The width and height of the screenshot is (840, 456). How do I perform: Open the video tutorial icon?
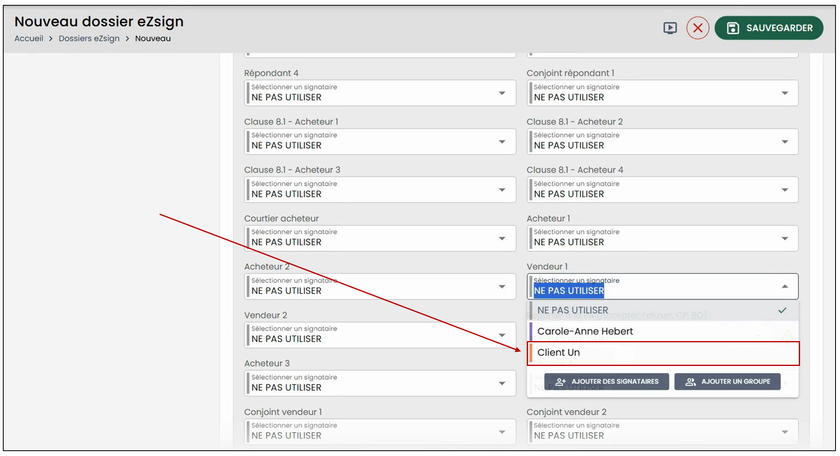pyautogui.click(x=670, y=28)
